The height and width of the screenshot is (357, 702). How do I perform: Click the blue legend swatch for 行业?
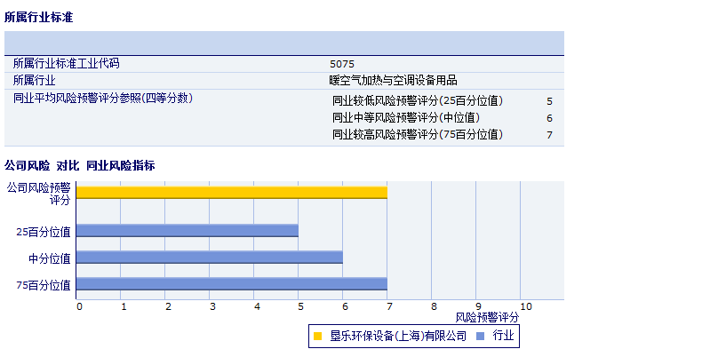coord(481,337)
